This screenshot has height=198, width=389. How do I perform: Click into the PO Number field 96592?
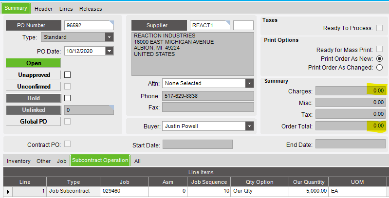coord(89,25)
